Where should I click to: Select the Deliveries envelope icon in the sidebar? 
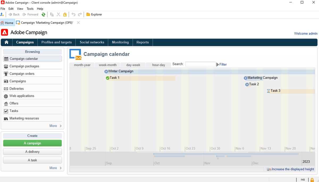click(6, 88)
